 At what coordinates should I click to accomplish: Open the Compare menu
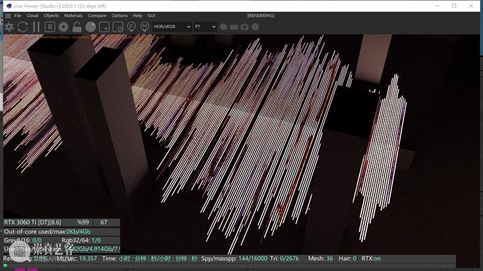coord(97,16)
